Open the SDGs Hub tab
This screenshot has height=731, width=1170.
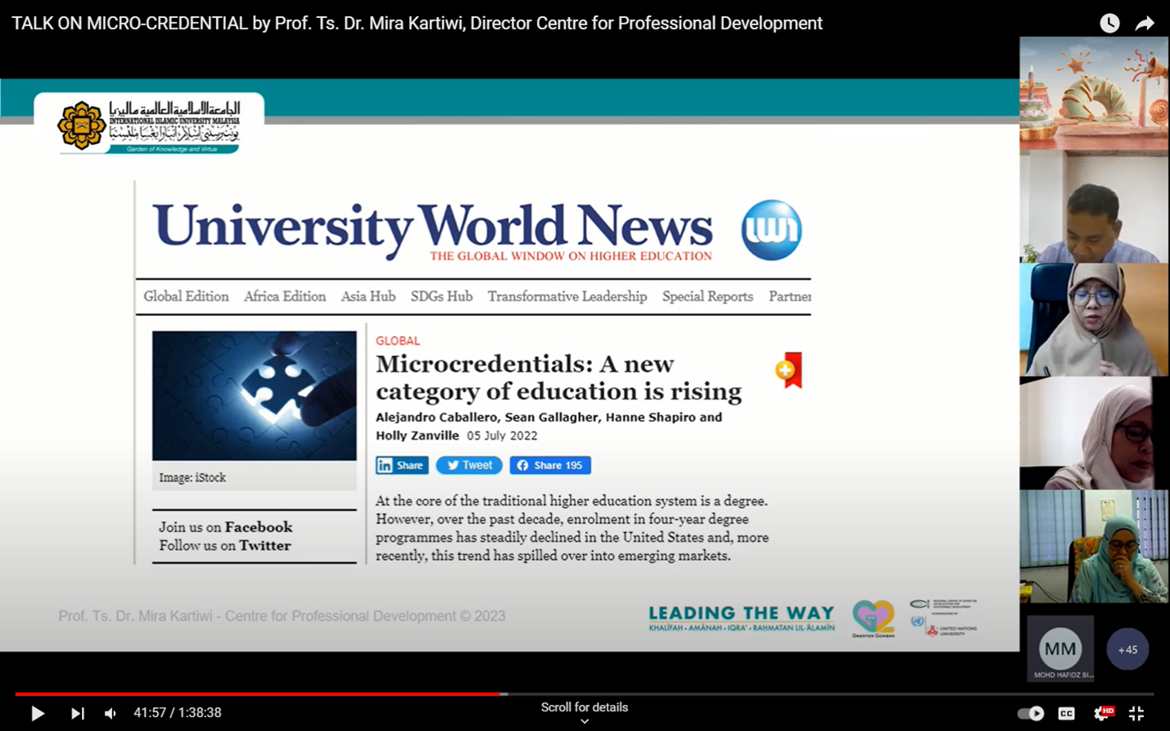[x=441, y=296]
